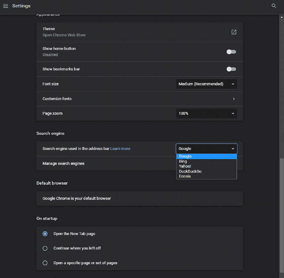Collapse the search engine Google dropdown
Viewport: 284px width, 278px height.
206,149
